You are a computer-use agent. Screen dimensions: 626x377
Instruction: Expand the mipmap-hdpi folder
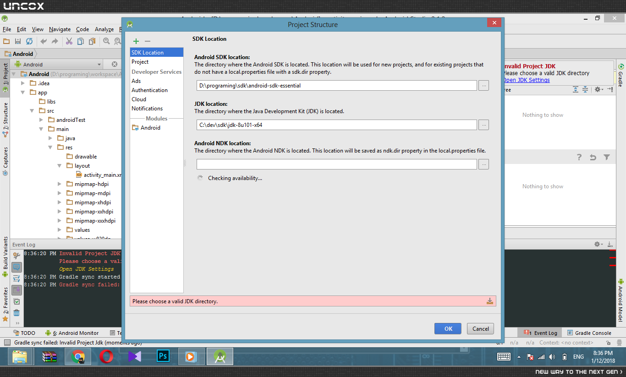[x=60, y=184]
